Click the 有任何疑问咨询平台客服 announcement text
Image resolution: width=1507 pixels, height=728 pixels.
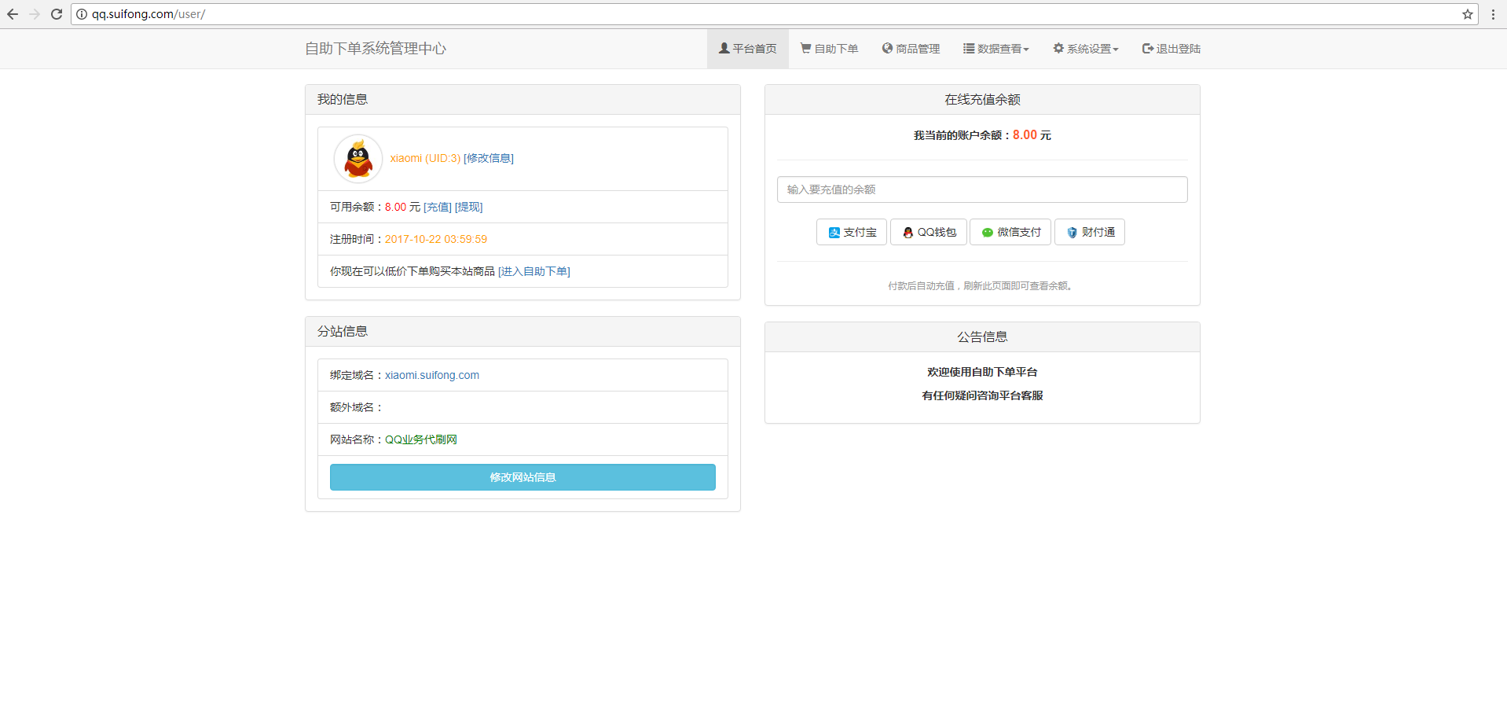point(982,395)
